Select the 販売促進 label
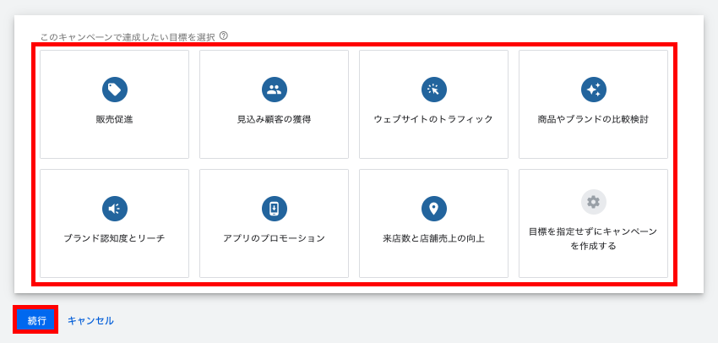This screenshot has height=343, width=718. click(114, 119)
